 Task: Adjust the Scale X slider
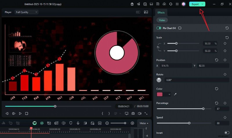[x=176, y=43]
